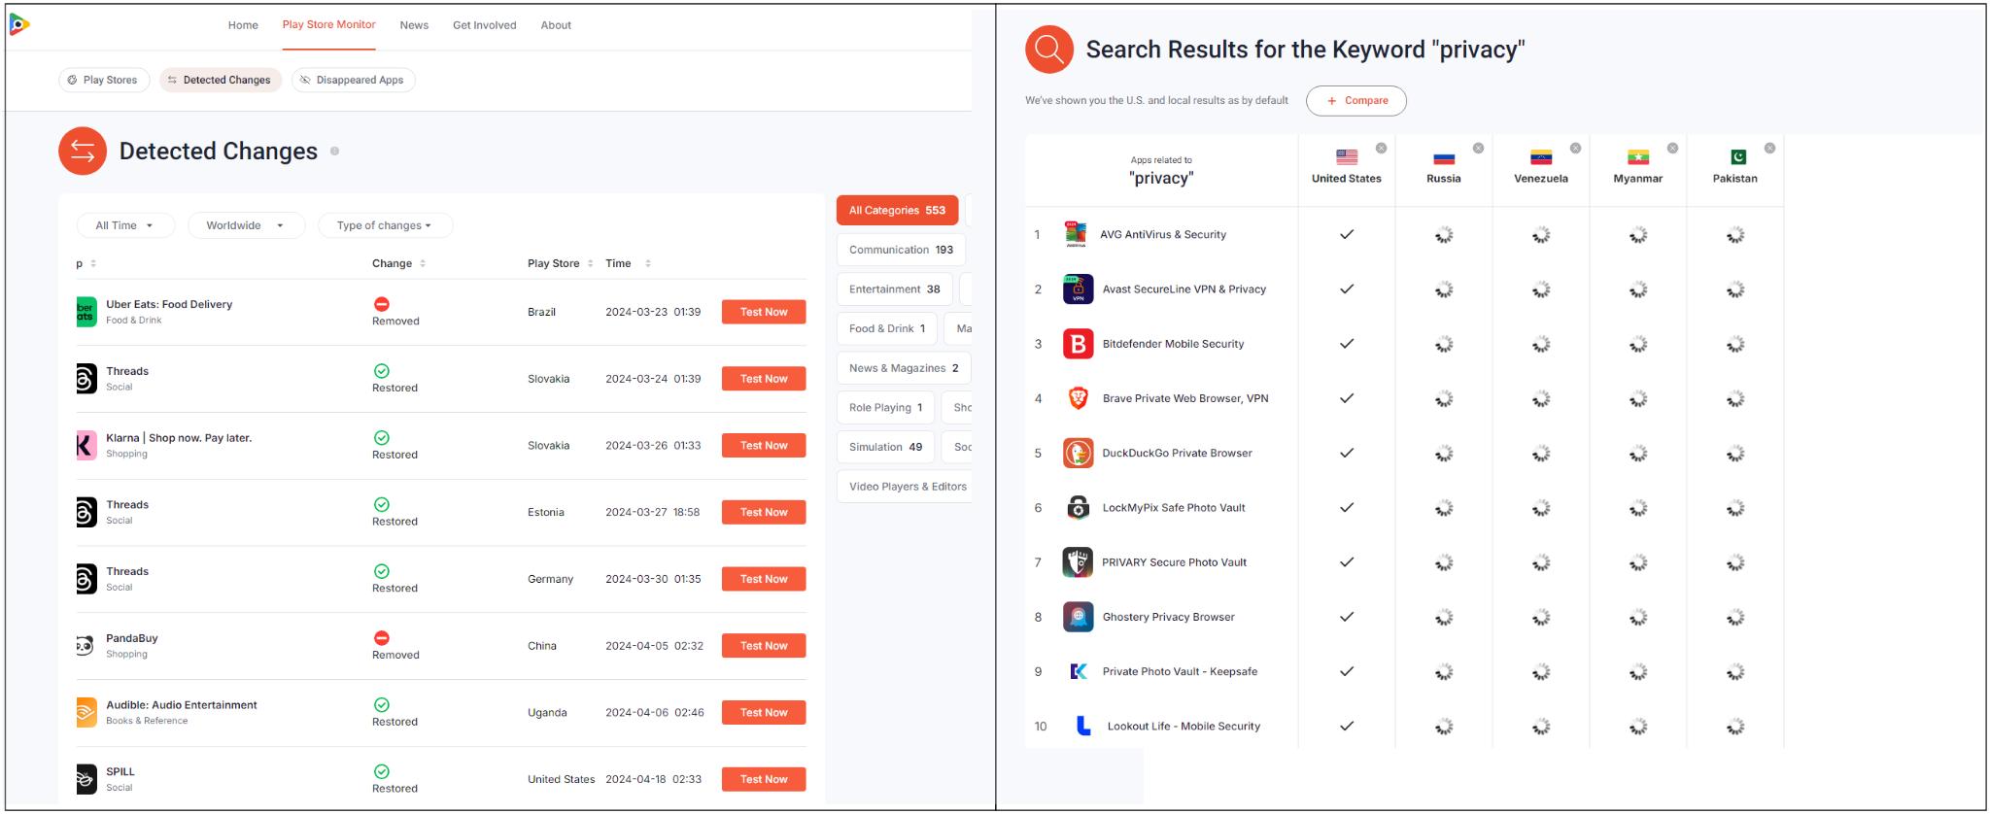
Task: Click the Avast SecureLine VPN icon
Action: pos(1078,289)
